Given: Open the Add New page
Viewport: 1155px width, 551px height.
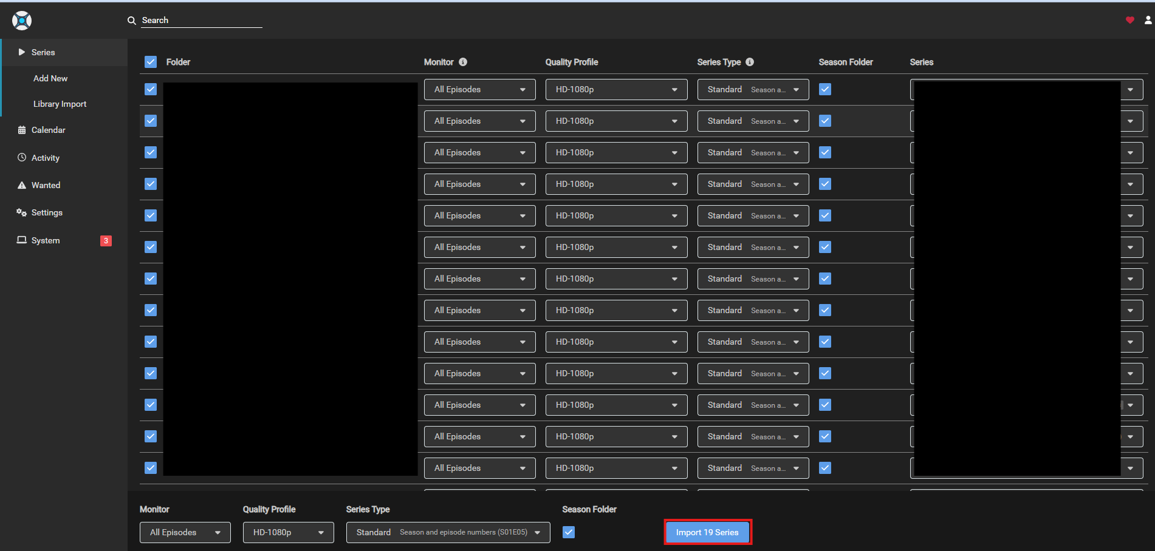Looking at the screenshot, I should (x=50, y=78).
